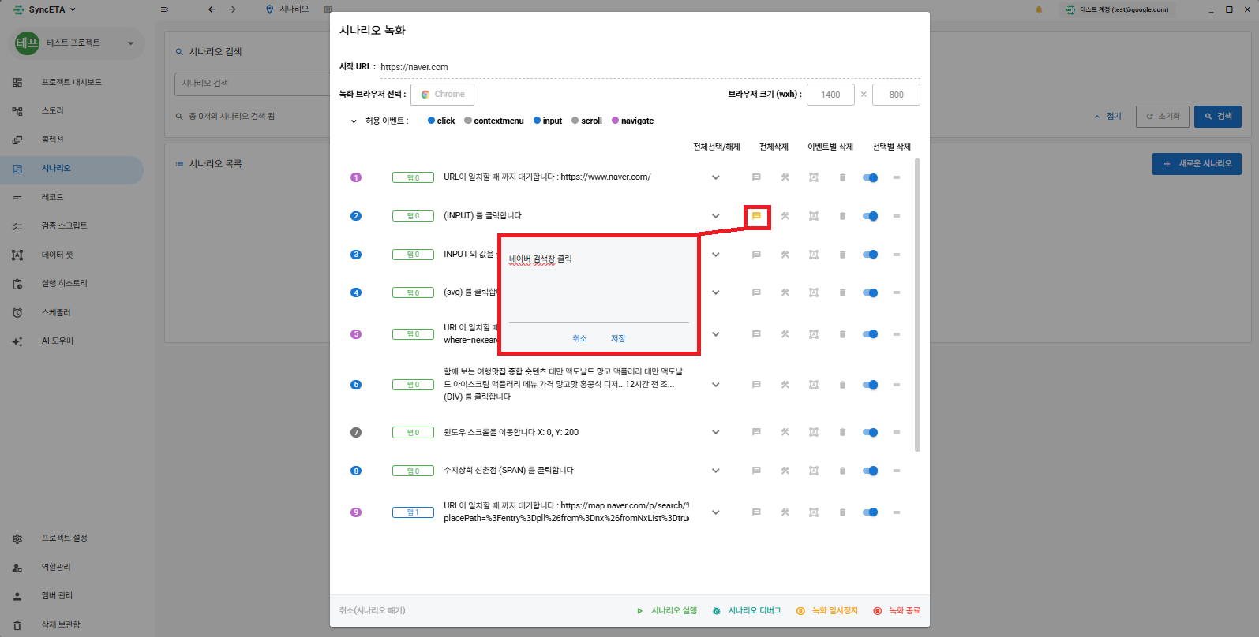Toggle the enable switch on step 1 row
1259x637 pixels.
click(x=870, y=177)
